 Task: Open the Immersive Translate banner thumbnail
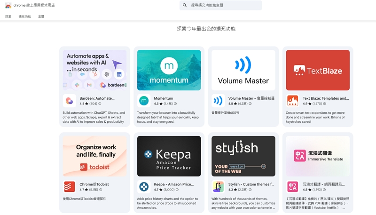click(x=318, y=156)
